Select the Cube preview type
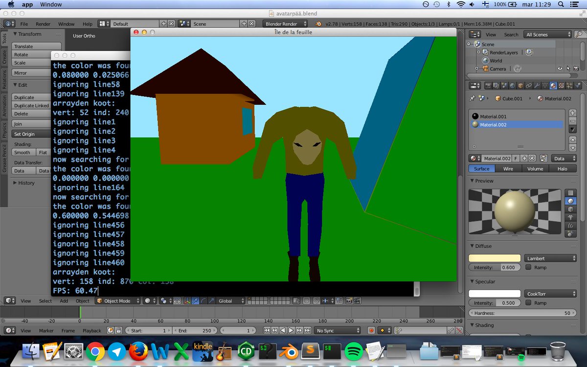Viewport: 587px width, 367px height. 570,209
